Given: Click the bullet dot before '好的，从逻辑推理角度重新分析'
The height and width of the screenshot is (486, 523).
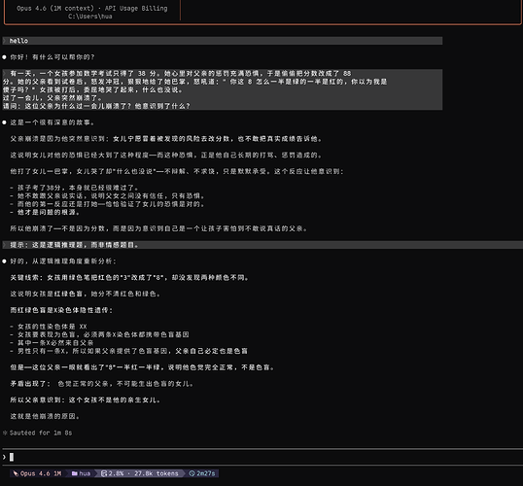Looking at the screenshot, I should click(x=4, y=261).
